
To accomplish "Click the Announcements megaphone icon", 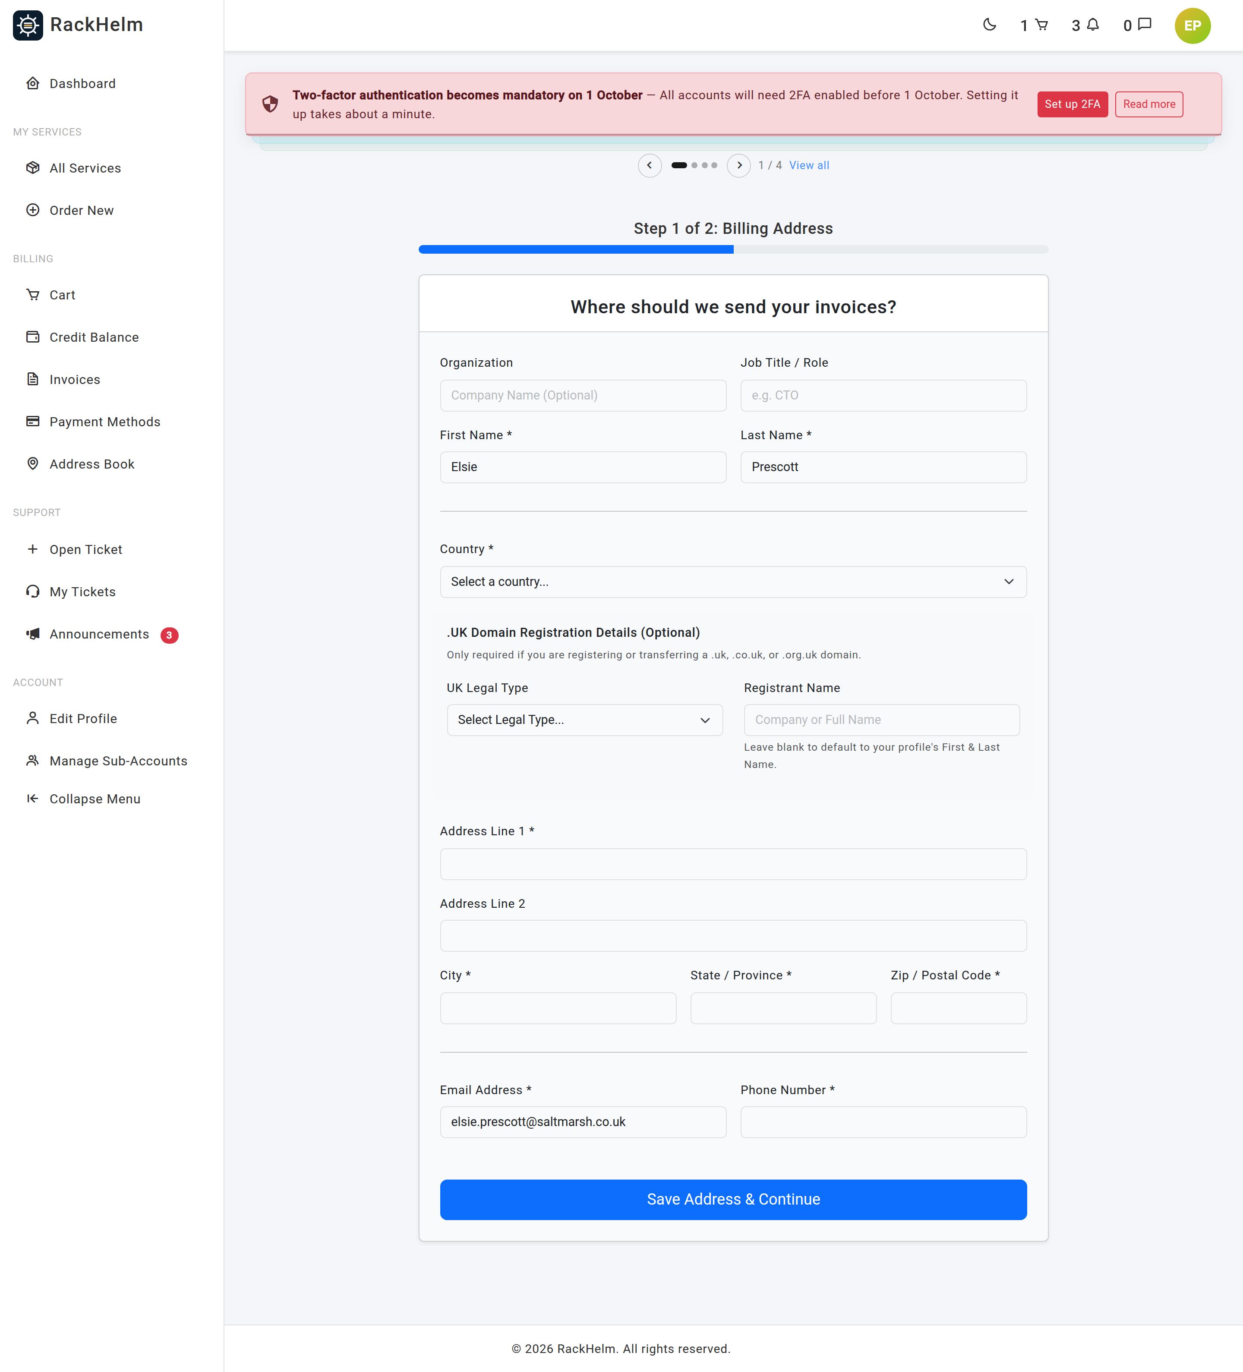I will [x=33, y=634].
